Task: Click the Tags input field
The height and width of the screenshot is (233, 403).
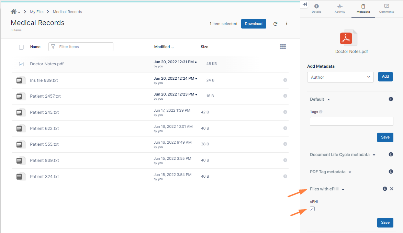Action: pos(351,121)
